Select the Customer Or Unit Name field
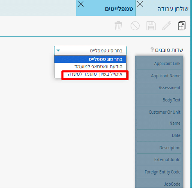 tap(164, 117)
